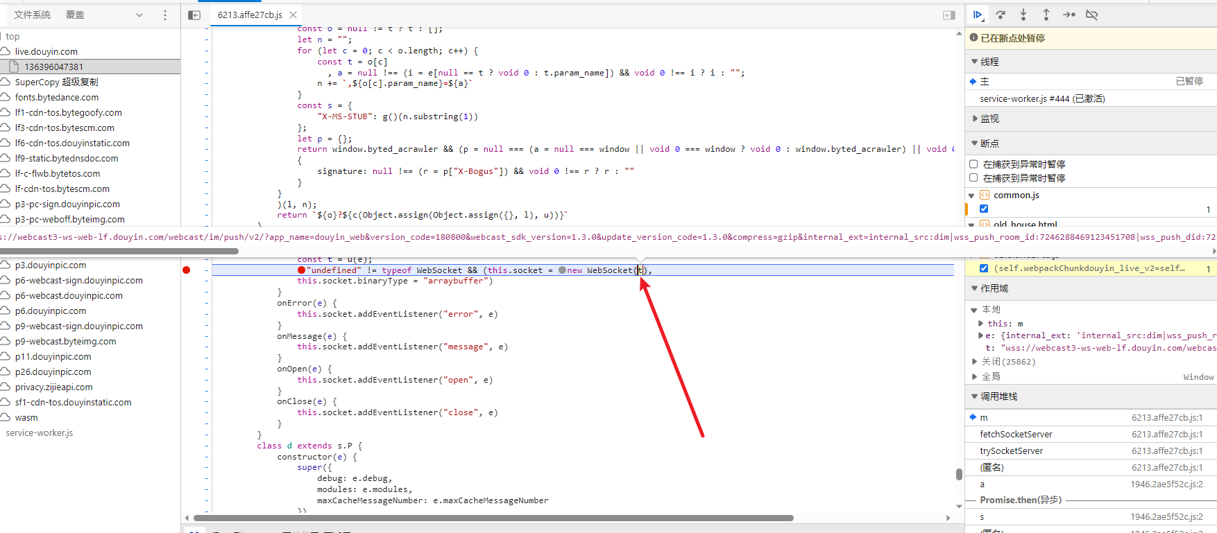1217x533 pixels.
Task: Select the 主 thread row
Action: click(x=1091, y=81)
